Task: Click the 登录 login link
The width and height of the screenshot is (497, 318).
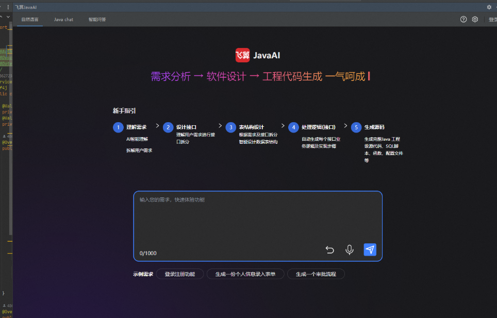Action: coord(493,20)
